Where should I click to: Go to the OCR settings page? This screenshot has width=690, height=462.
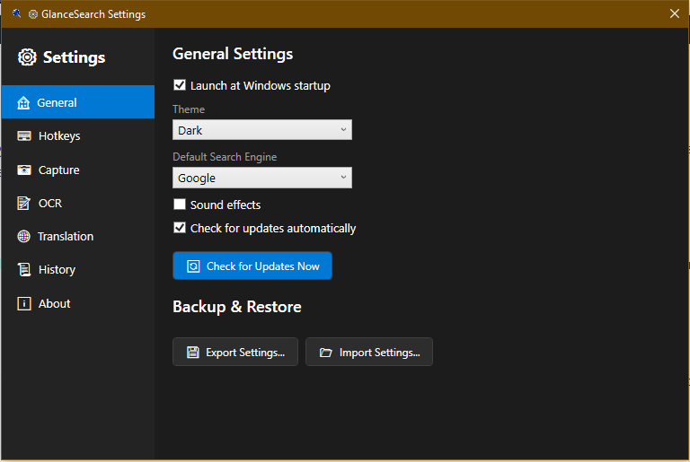click(x=78, y=203)
